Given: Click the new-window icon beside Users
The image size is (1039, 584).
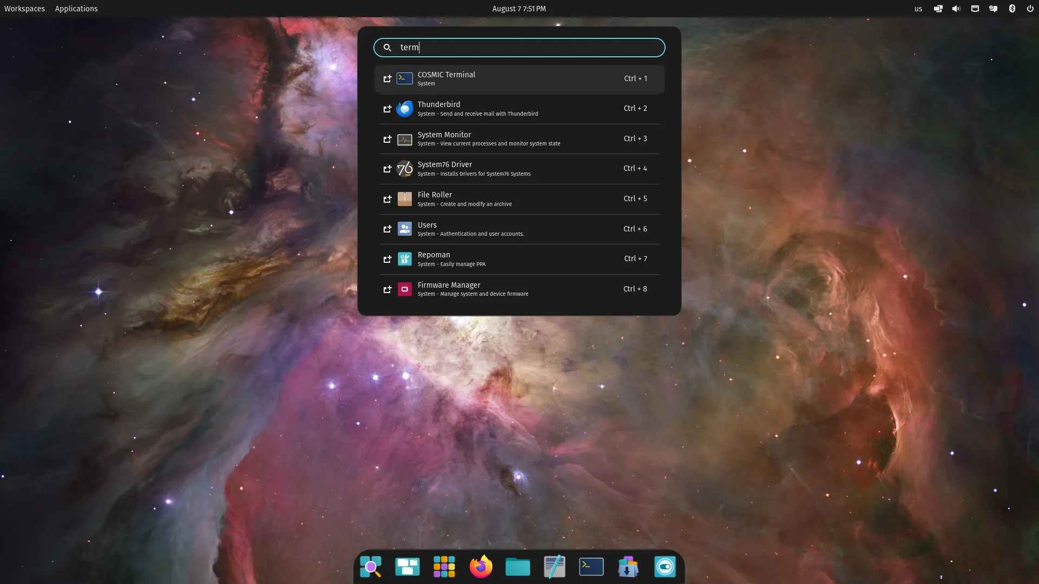Looking at the screenshot, I should coord(387,229).
